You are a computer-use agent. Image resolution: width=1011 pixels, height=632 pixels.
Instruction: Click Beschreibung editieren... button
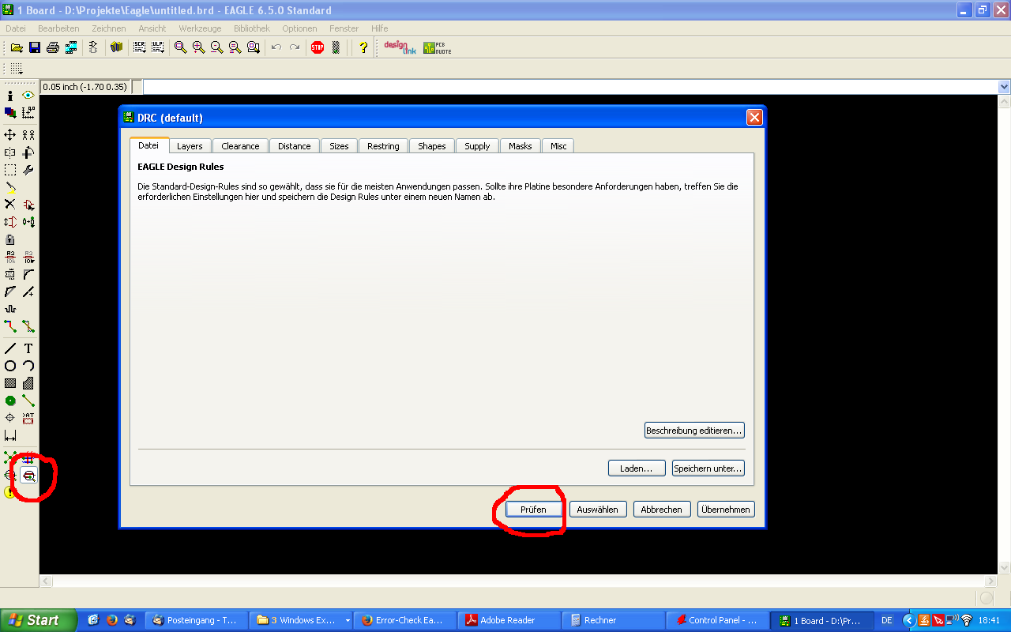[694, 431]
